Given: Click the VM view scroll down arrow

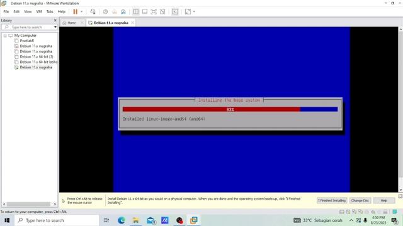Looking at the screenshot, I should click(400, 190).
